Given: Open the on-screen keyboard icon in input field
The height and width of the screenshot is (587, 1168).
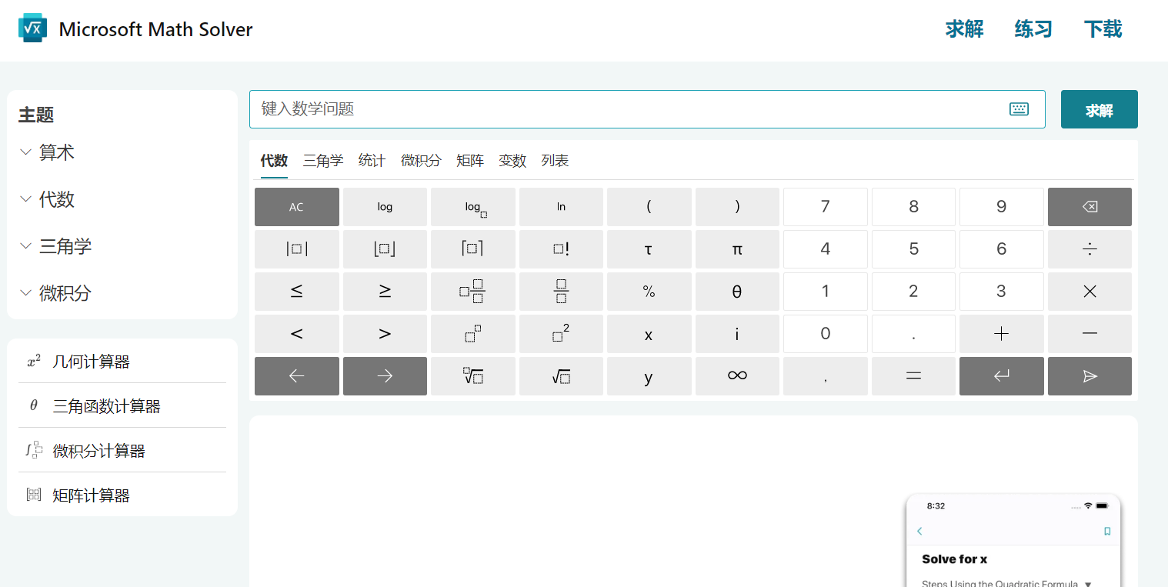Looking at the screenshot, I should (x=1019, y=109).
